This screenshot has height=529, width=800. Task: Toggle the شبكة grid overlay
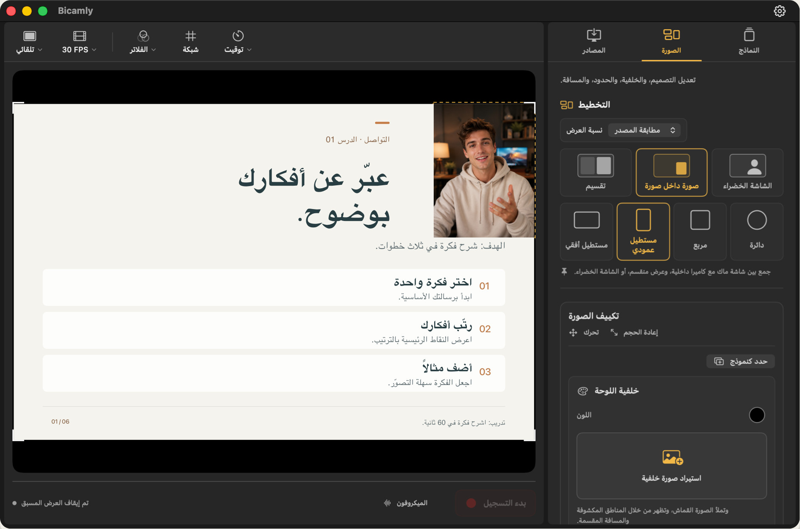coord(191,42)
